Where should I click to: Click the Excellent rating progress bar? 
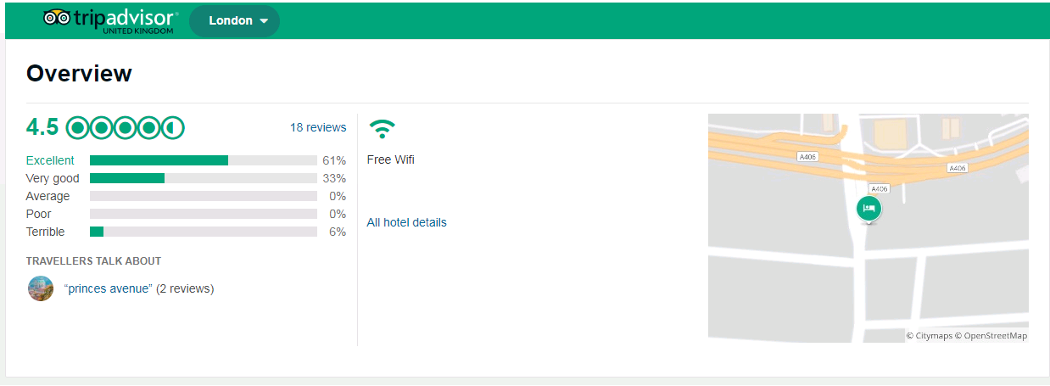coord(203,160)
